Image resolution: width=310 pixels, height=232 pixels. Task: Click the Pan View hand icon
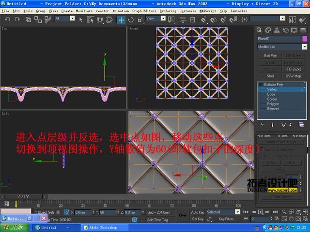[x=291, y=219]
